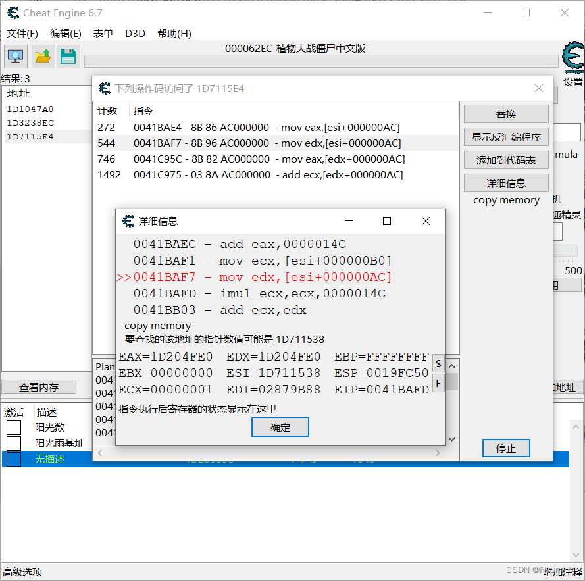Select the 无描述 address table entry
585x581 pixels.
click(49, 459)
